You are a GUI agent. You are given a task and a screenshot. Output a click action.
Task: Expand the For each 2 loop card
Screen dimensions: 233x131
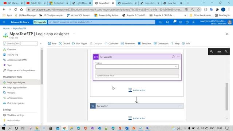click(x=137, y=106)
